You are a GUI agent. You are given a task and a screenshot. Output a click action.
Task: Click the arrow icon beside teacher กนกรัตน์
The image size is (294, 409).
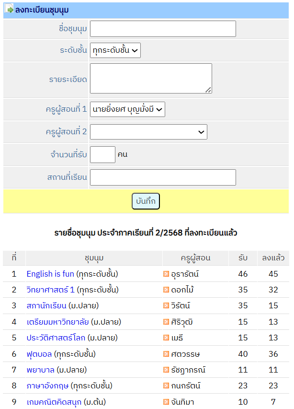(166, 386)
